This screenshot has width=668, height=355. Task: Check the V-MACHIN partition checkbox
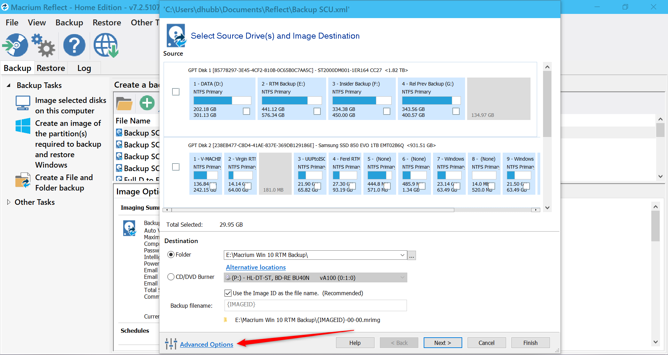213,186
